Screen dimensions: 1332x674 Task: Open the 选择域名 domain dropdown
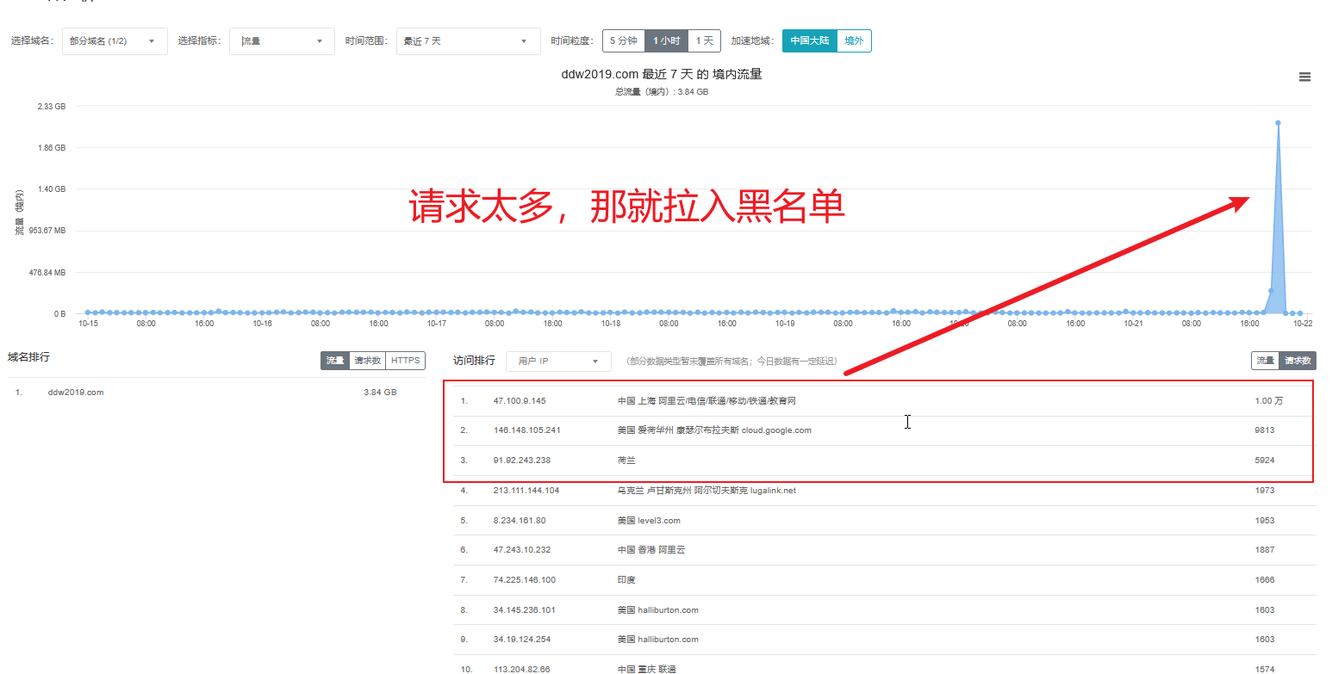point(115,41)
